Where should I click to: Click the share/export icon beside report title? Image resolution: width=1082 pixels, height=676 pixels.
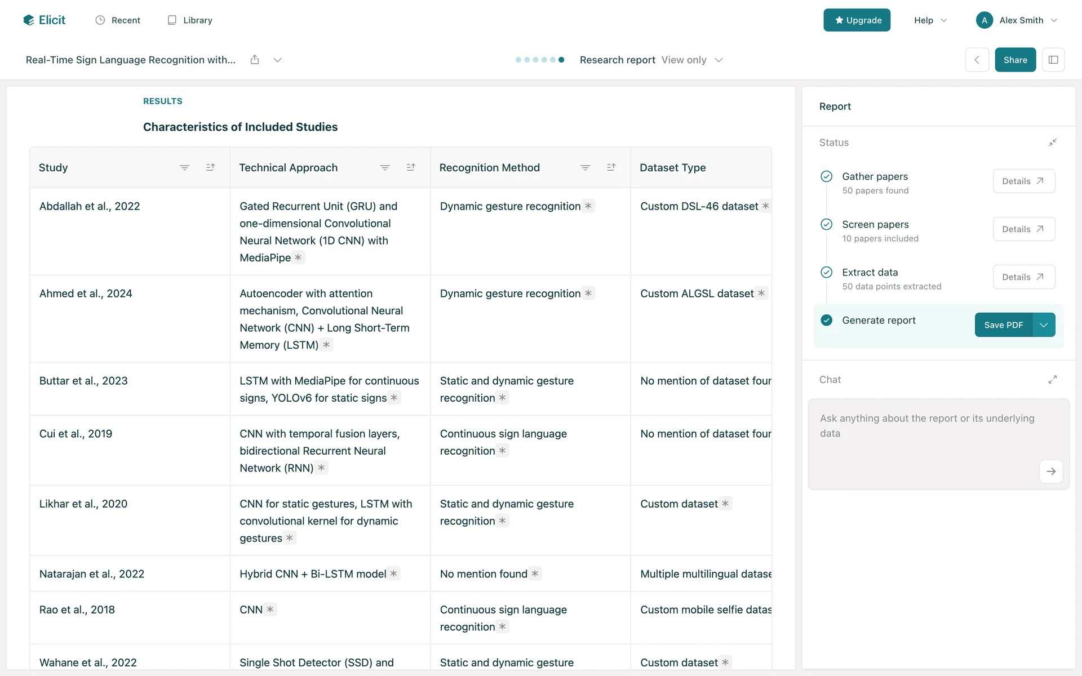[255, 60]
